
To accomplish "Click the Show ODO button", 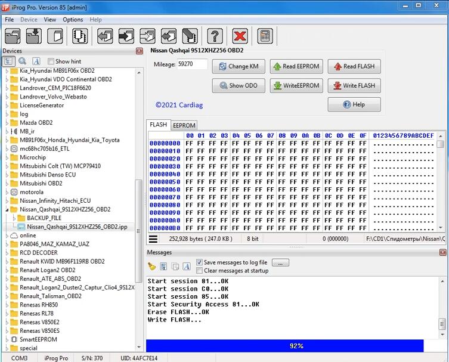I will click(239, 86).
